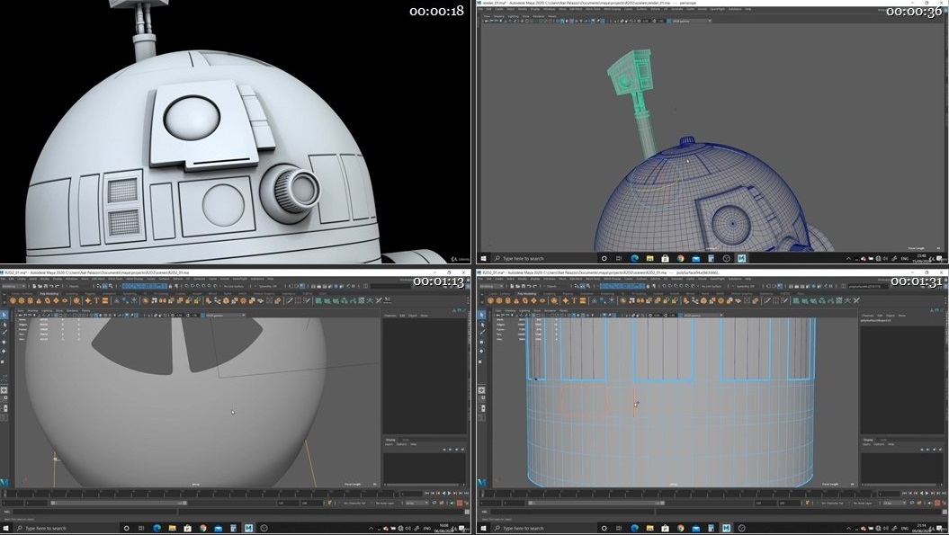This screenshot has height=535, width=949.
Task: Open Shading panel menu in 00:01:13 viewport
Action: point(32,310)
